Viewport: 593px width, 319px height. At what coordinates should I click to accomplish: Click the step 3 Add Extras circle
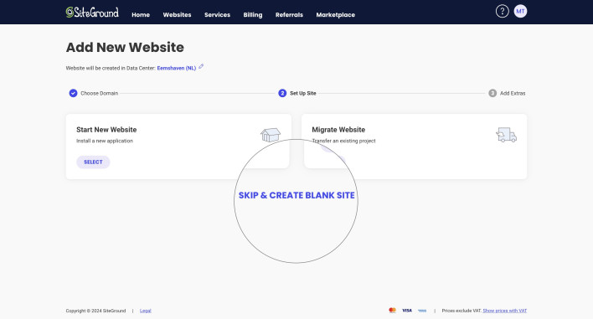[492, 93]
